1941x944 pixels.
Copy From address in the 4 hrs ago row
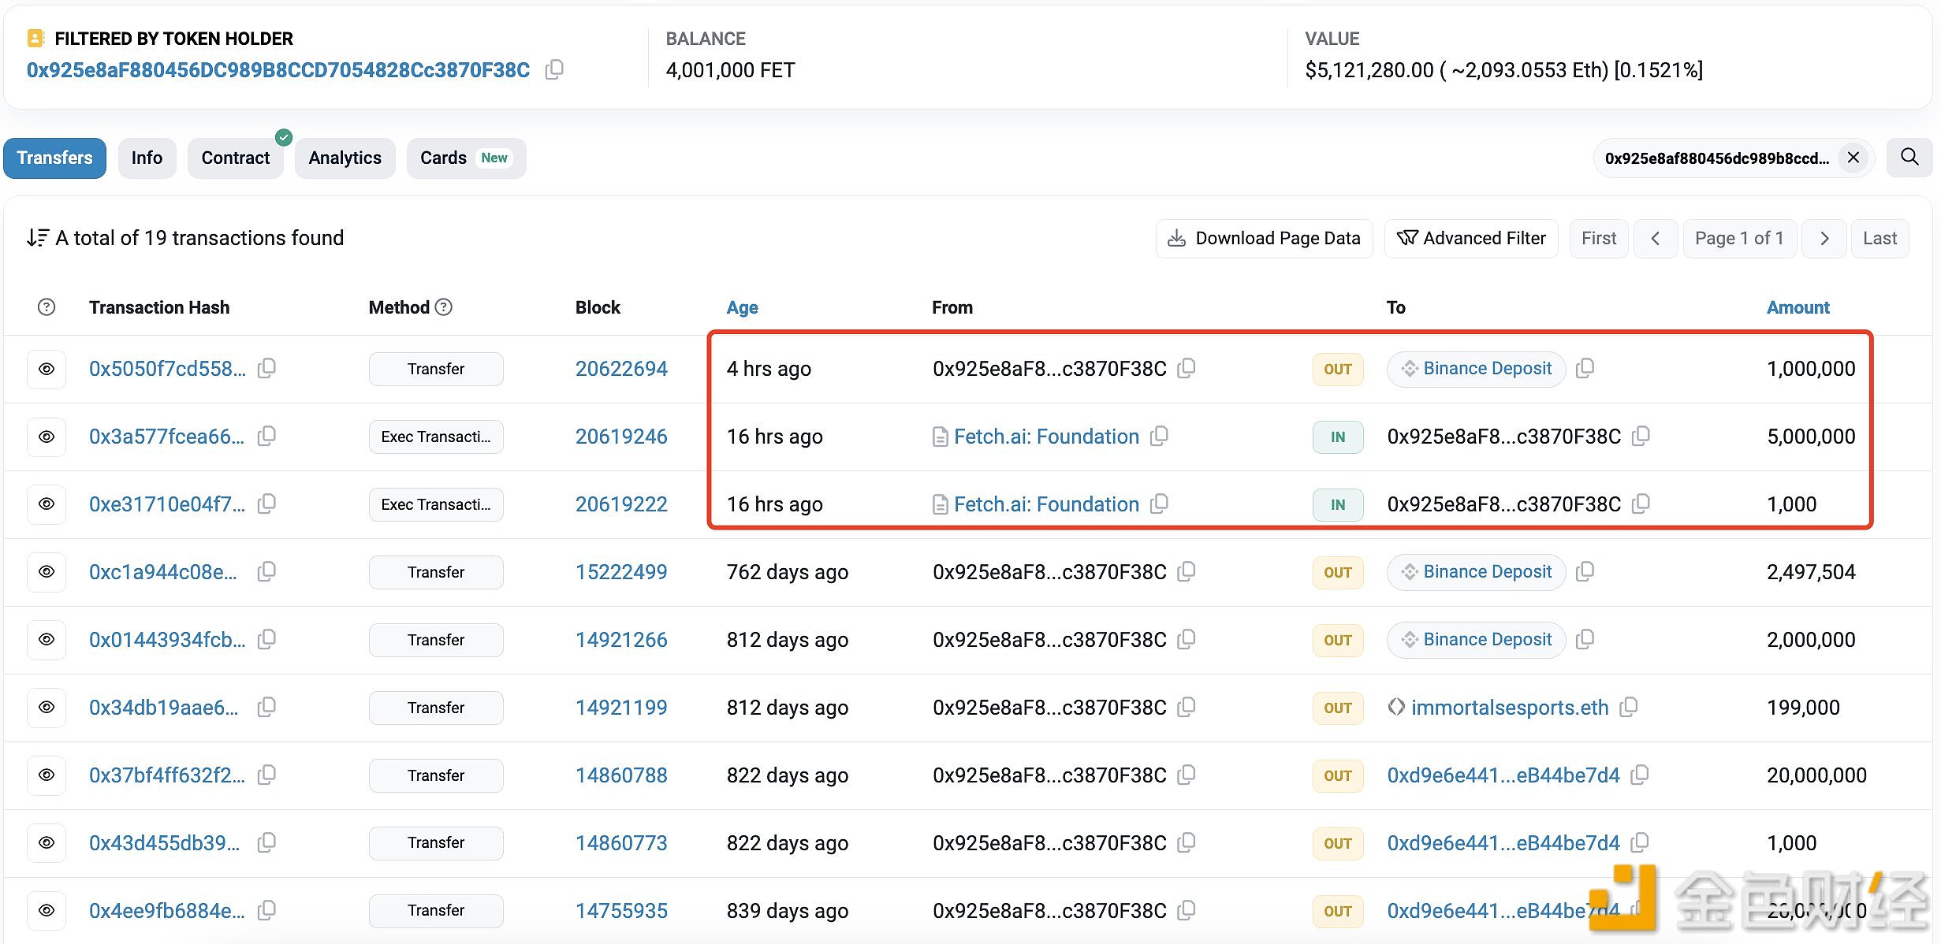[x=1187, y=368]
